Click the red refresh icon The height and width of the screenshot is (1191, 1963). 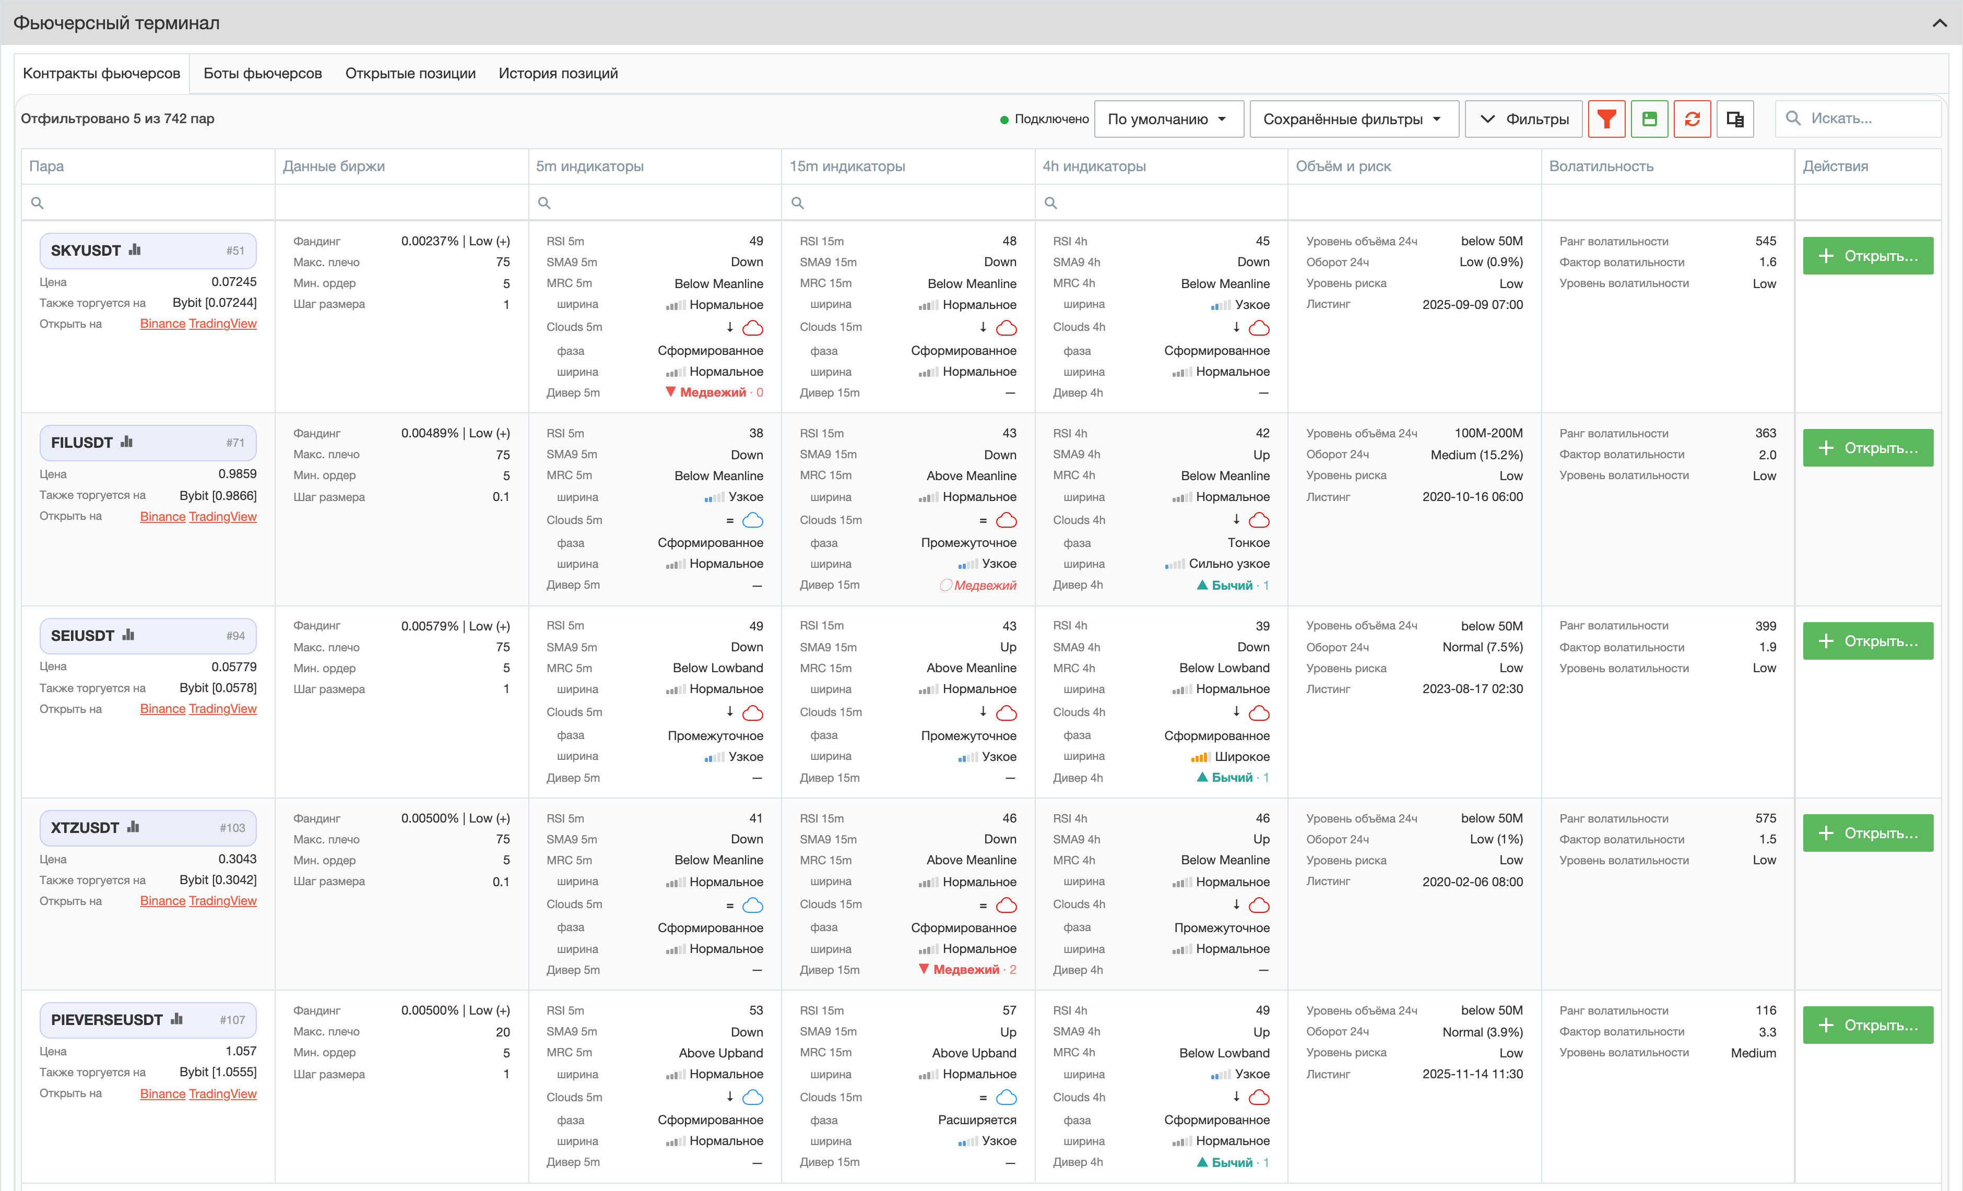[1692, 118]
